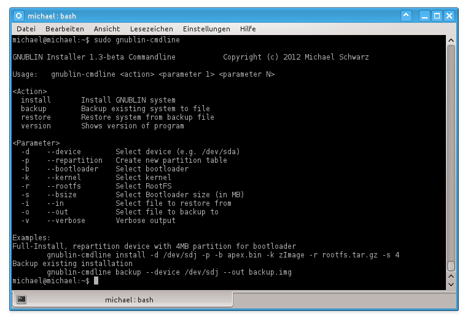Image resolution: width=468 pixels, height=322 pixels.
Task: Open the Ansicht menu
Action: click(106, 29)
